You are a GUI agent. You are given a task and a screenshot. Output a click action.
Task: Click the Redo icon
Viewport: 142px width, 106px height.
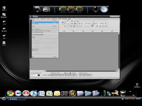pos(88,26)
